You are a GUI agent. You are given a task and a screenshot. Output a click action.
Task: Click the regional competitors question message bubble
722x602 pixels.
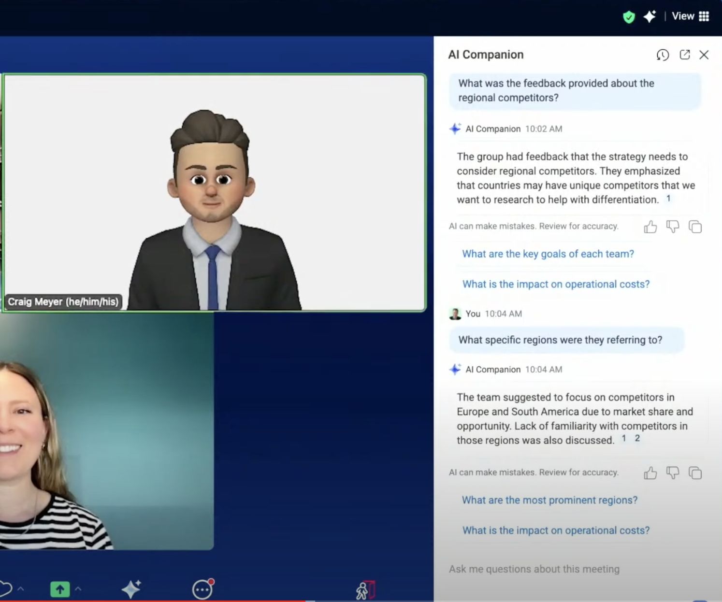coord(575,91)
